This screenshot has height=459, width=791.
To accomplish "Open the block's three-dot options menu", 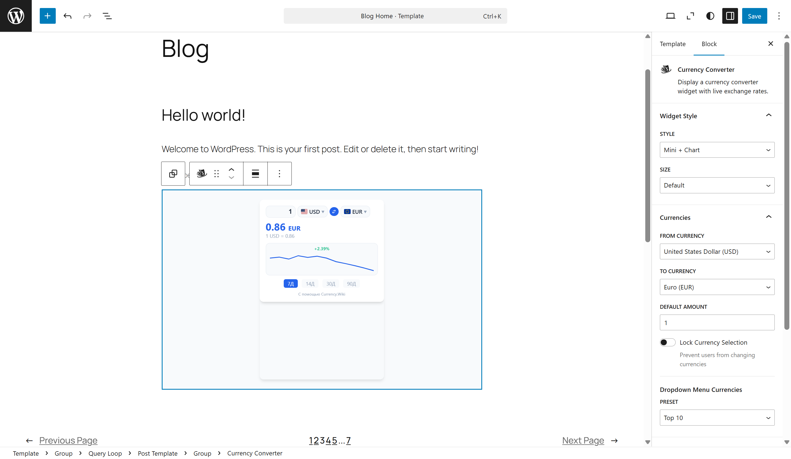I will pyautogui.click(x=279, y=173).
